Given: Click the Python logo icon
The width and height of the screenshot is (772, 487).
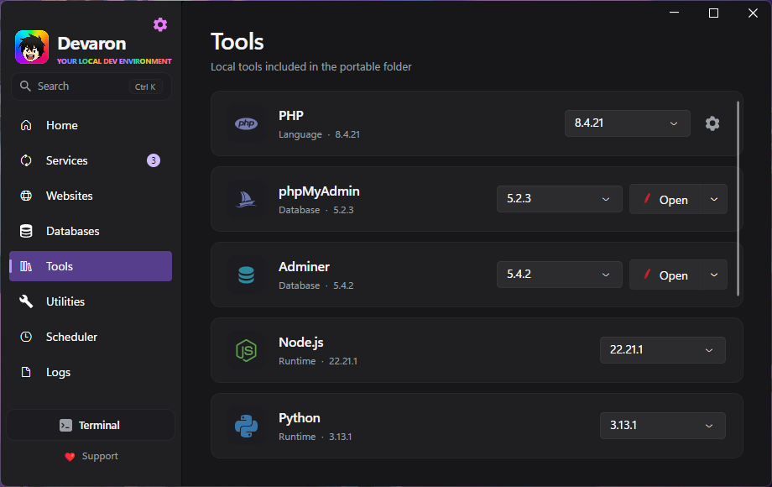Looking at the screenshot, I should pyautogui.click(x=246, y=426).
